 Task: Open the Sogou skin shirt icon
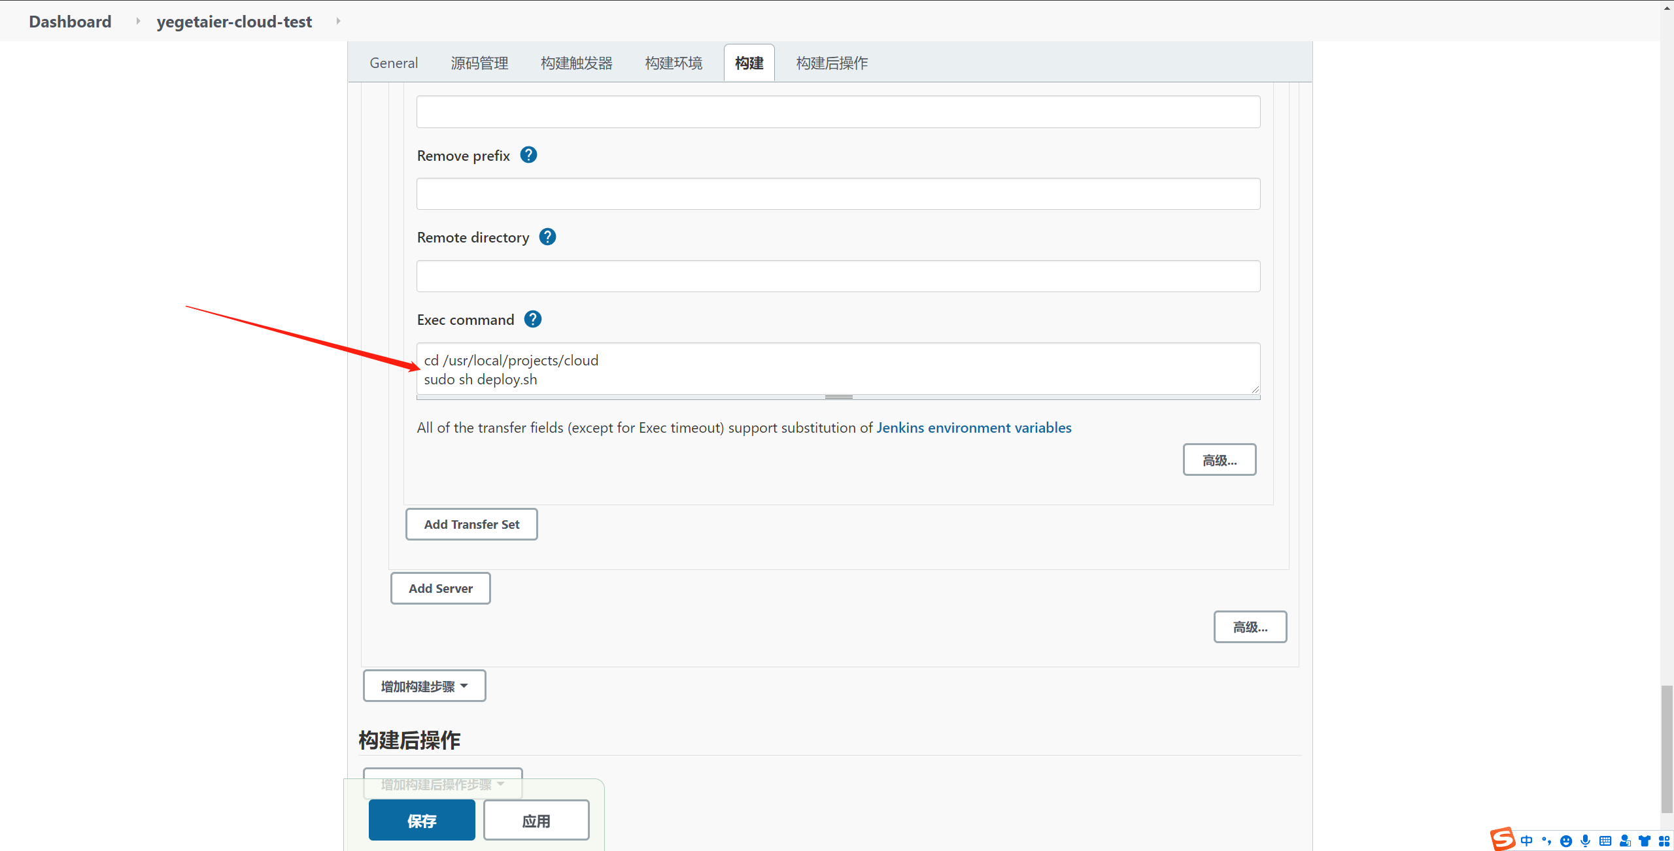click(x=1645, y=841)
